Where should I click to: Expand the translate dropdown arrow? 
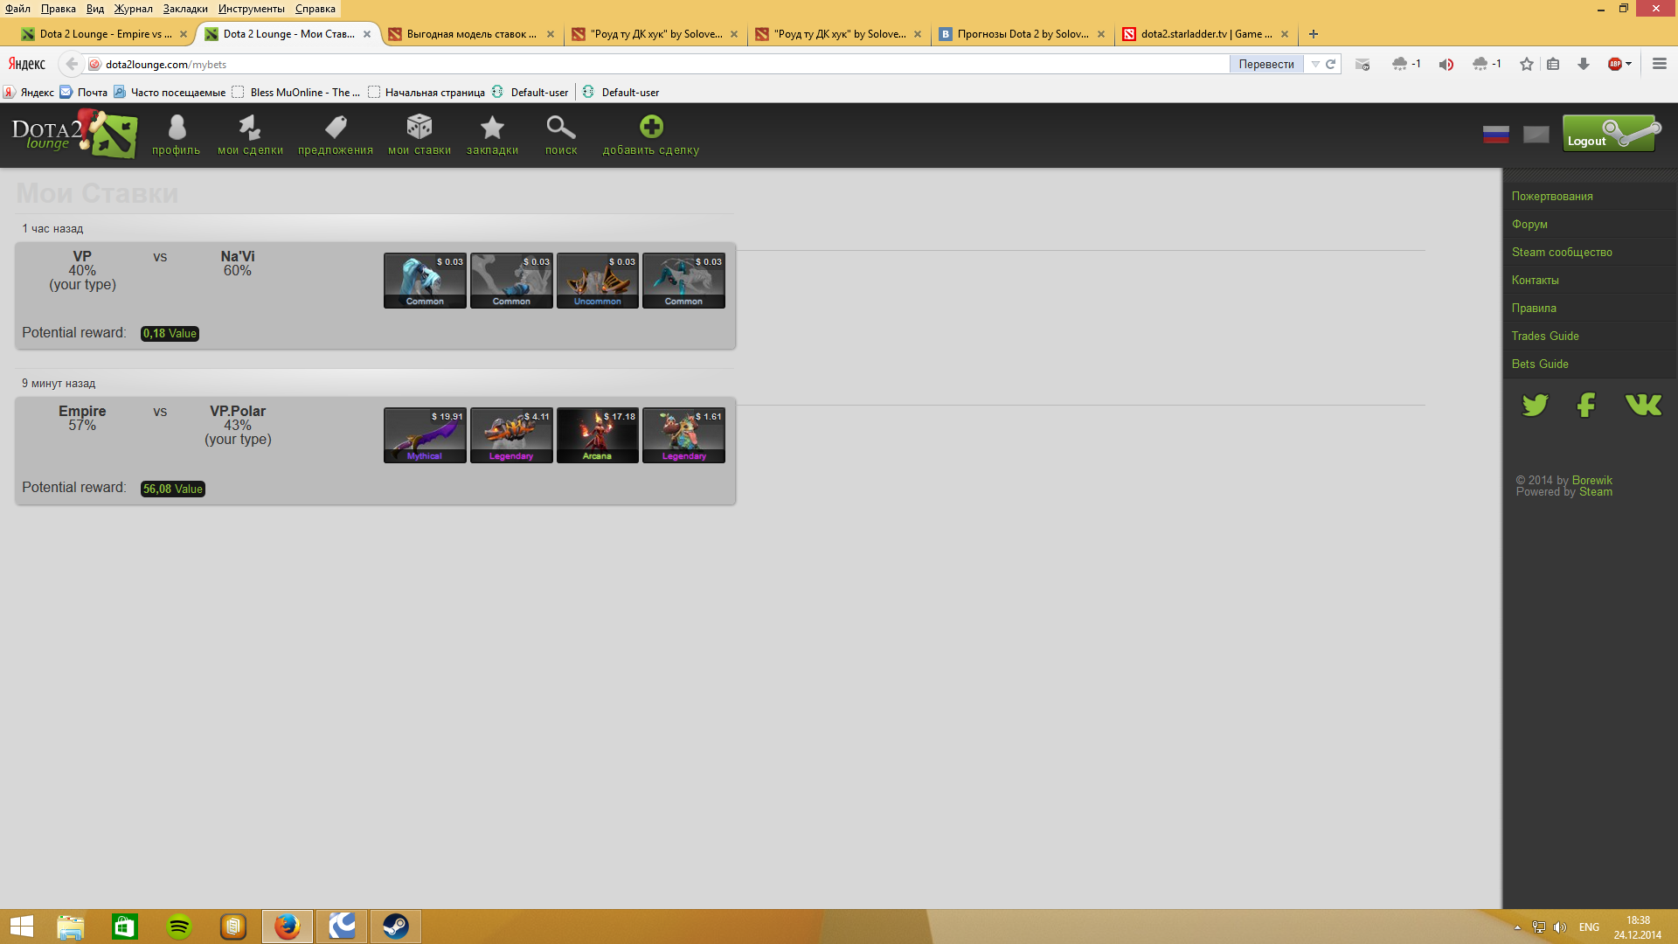tap(1314, 64)
